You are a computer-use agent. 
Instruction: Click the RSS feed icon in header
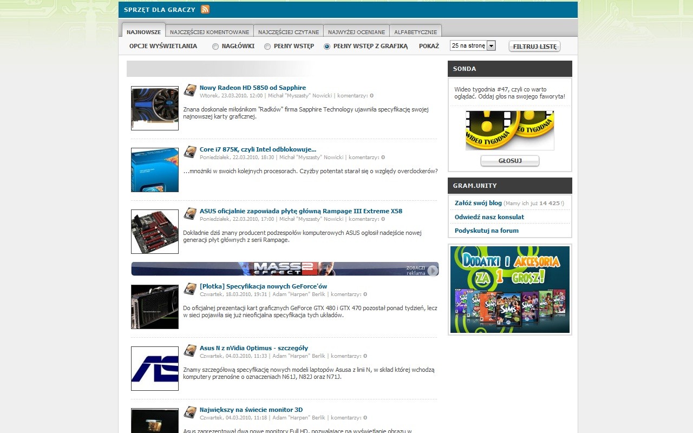coord(205,9)
